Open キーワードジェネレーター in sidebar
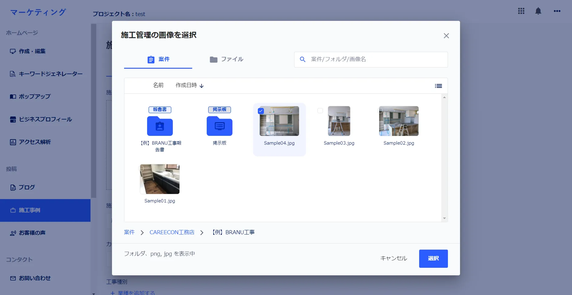572x295 pixels. pyautogui.click(x=45, y=74)
